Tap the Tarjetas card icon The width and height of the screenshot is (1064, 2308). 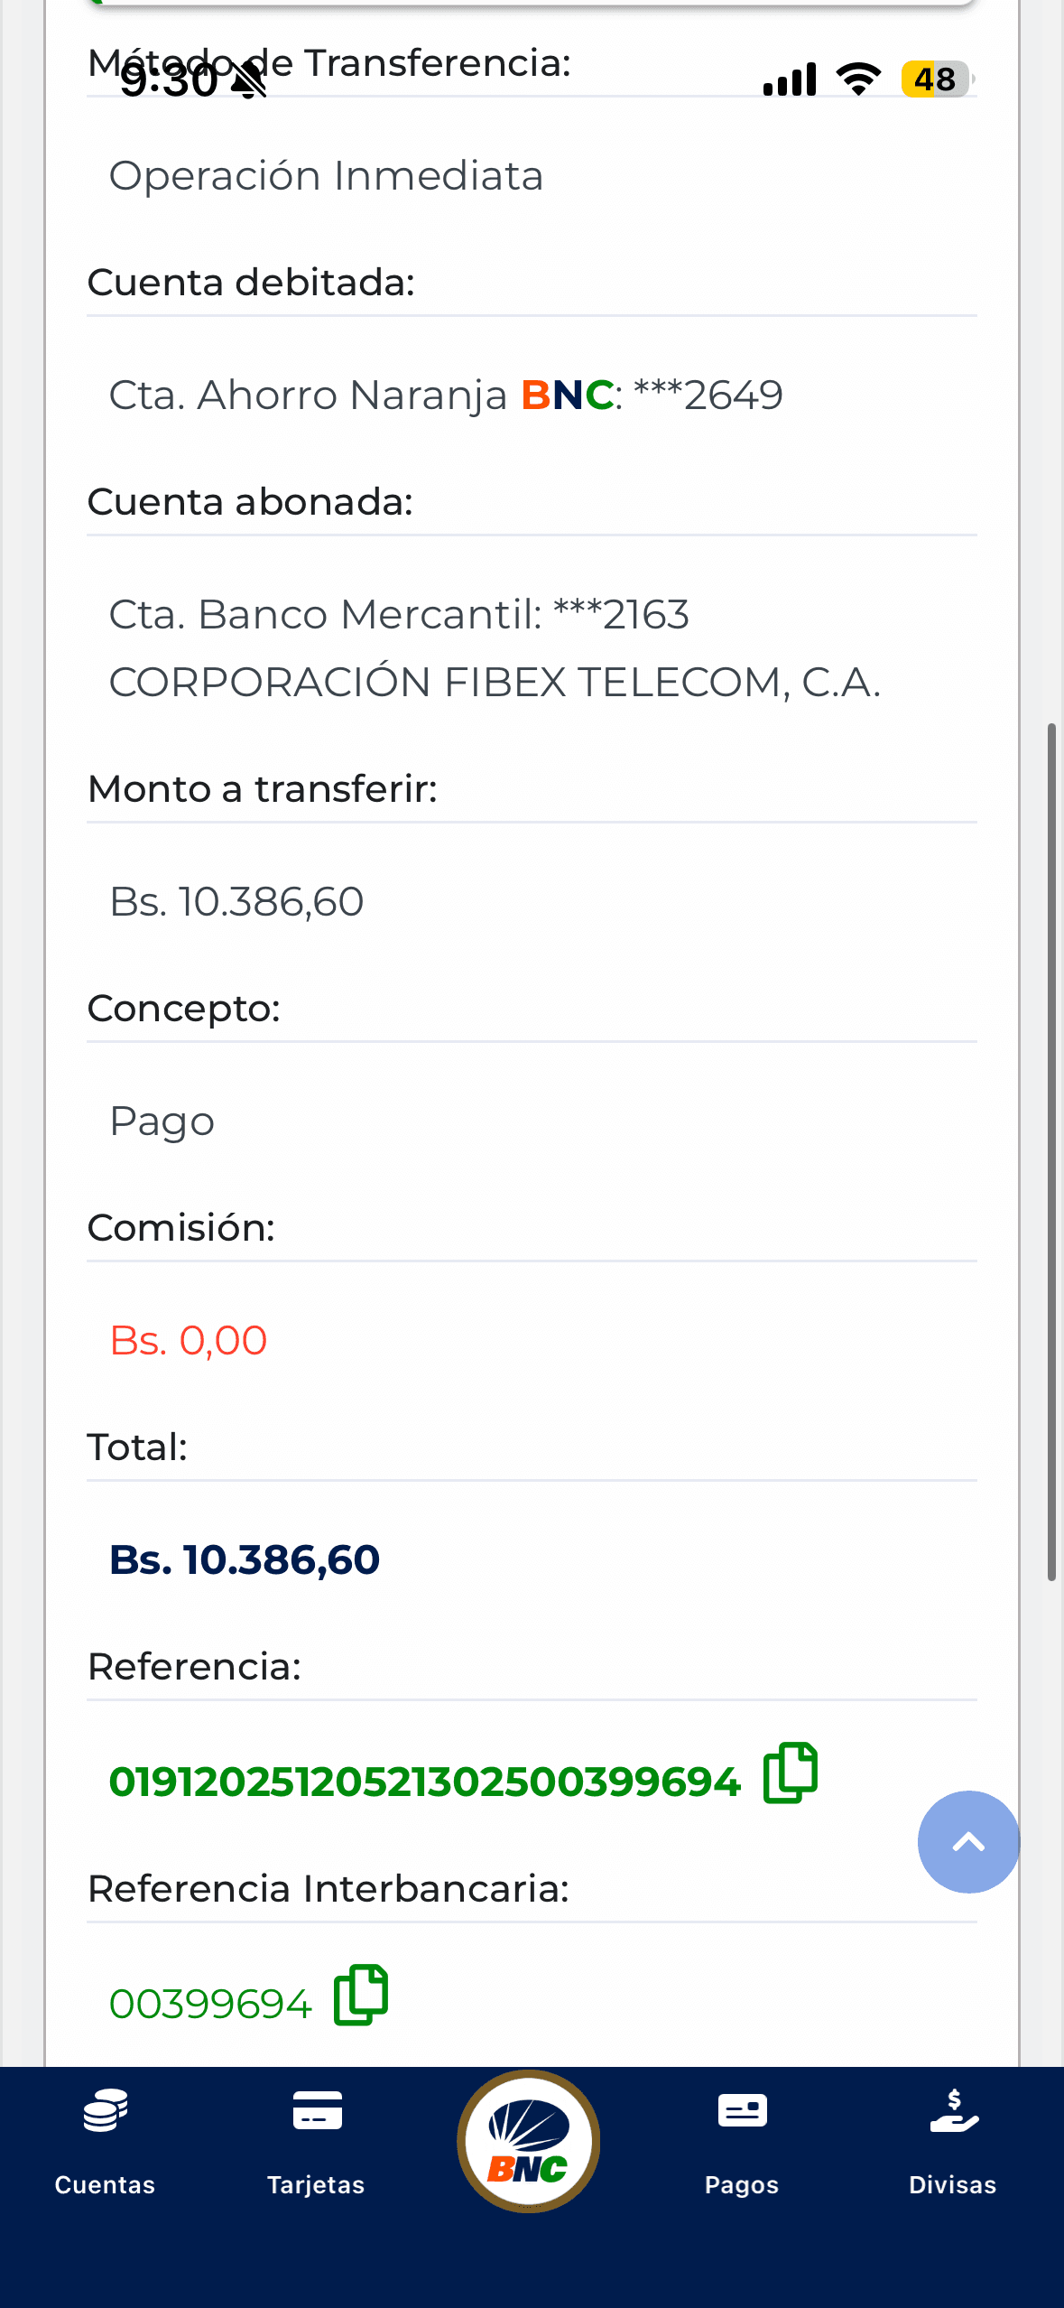(317, 2111)
